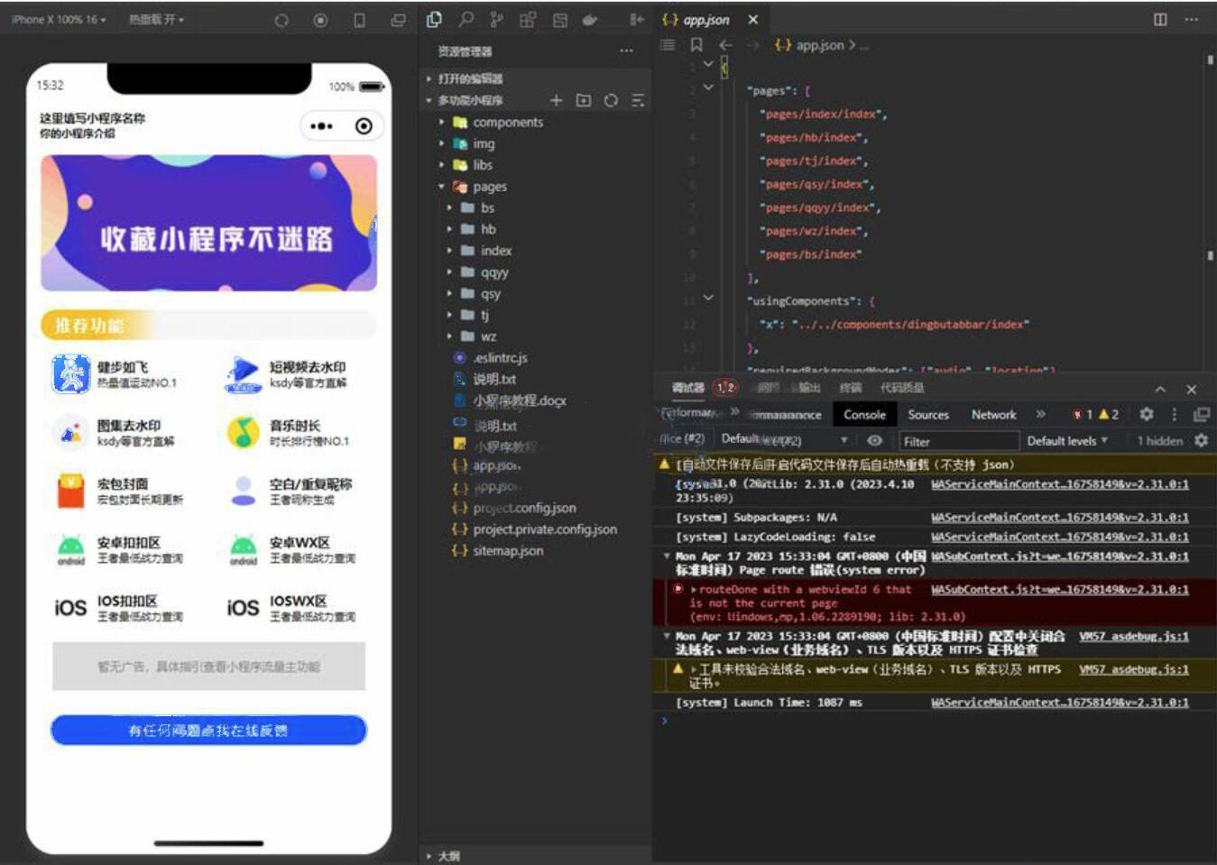Show more DevTools tabs with double chevron
This screenshot has height=865, width=1217.
point(1040,414)
